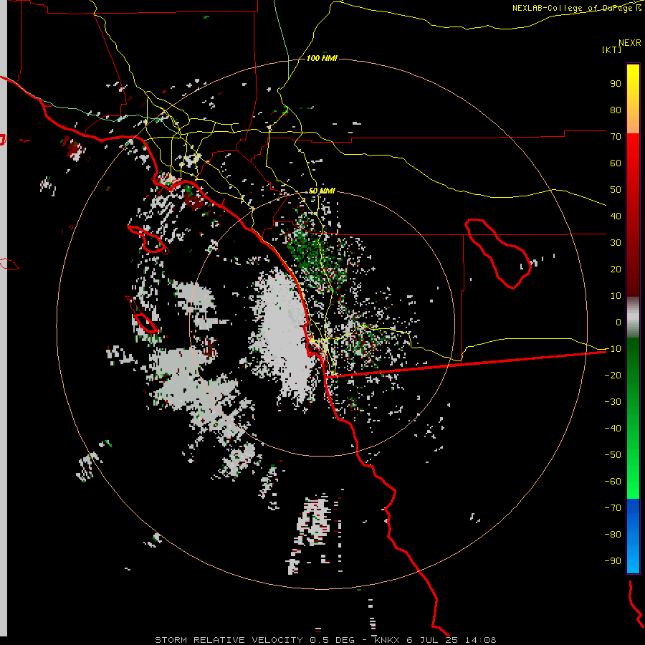Viewport: 645px width, 645px height.
Task: Click the KNKX radar site identifier
Action: point(387,640)
